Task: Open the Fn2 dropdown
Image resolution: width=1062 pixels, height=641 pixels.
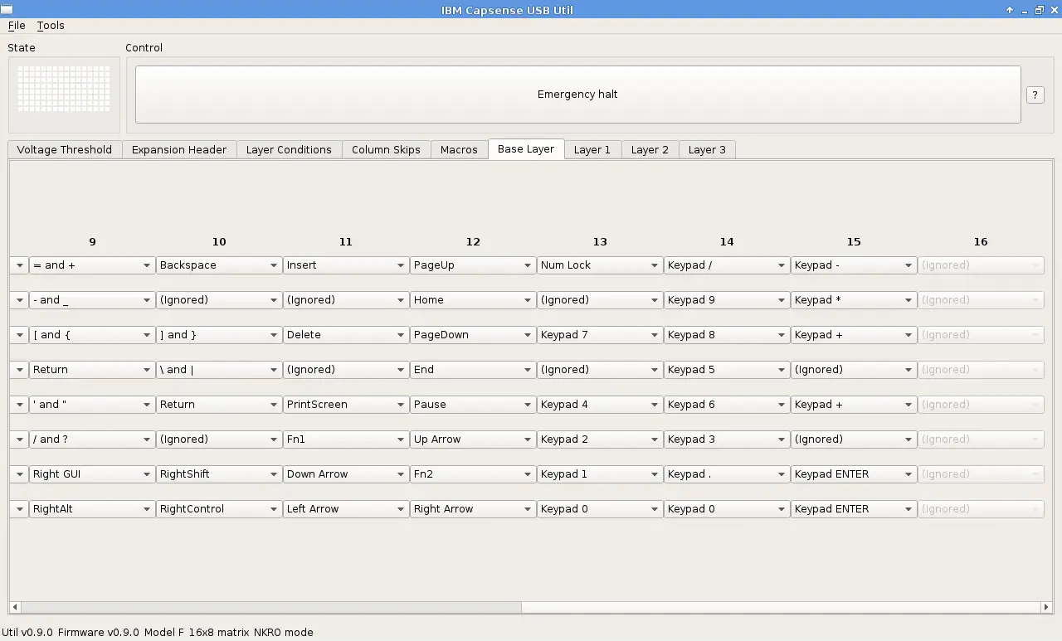Action: (472, 474)
